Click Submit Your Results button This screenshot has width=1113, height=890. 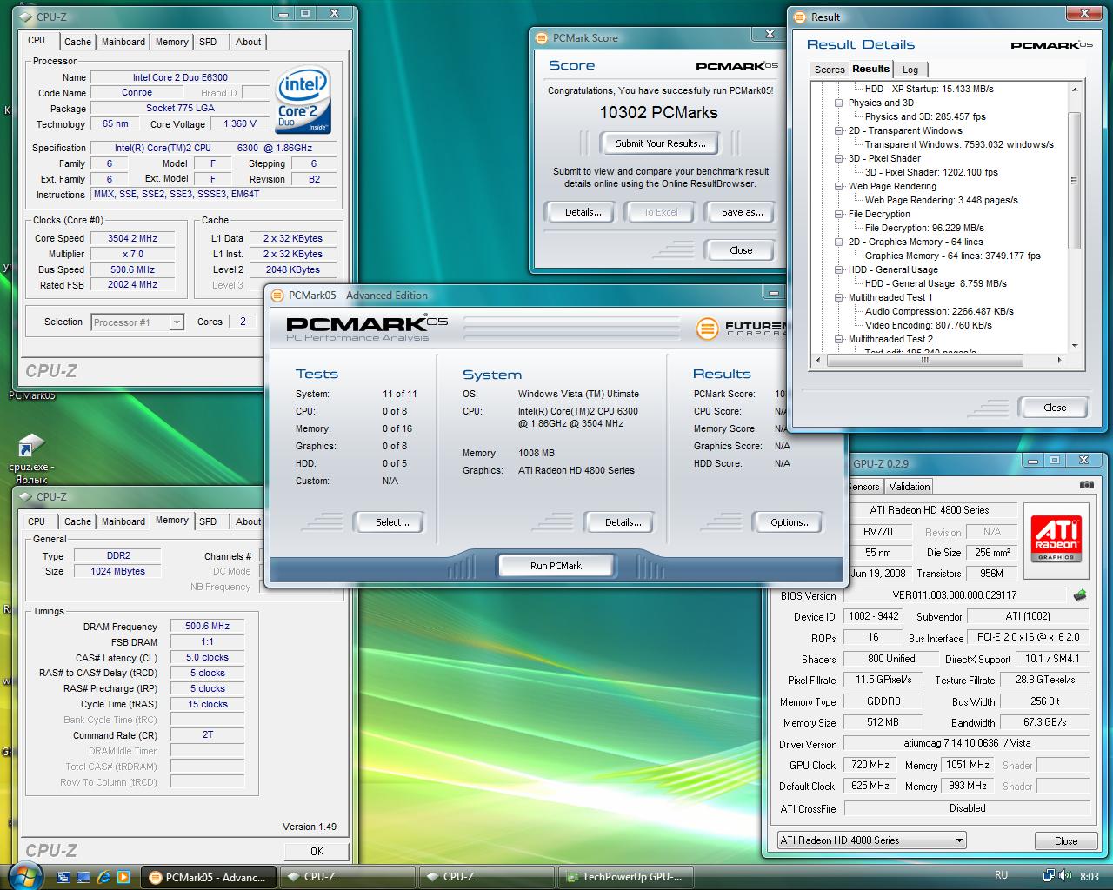pos(661,143)
